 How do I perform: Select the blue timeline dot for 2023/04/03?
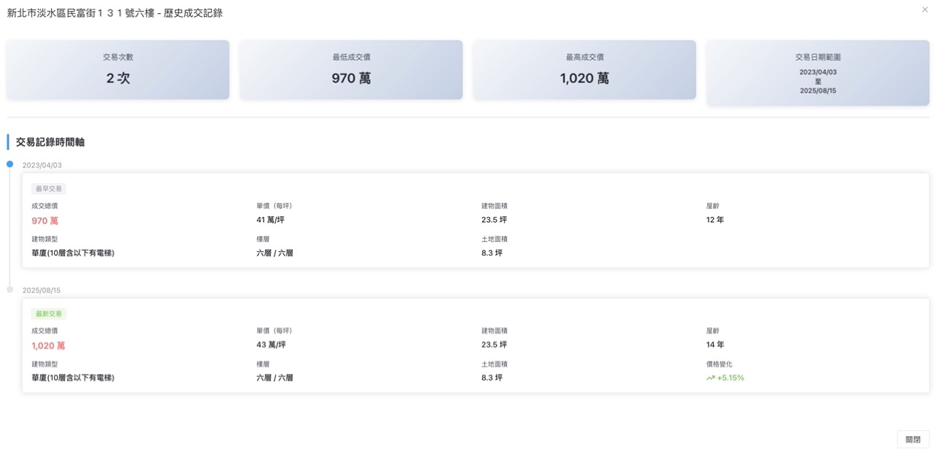(9, 164)
